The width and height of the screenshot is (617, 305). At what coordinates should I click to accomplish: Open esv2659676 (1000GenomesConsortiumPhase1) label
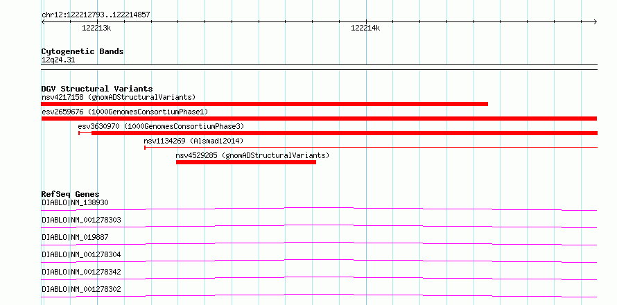[125, 112]
